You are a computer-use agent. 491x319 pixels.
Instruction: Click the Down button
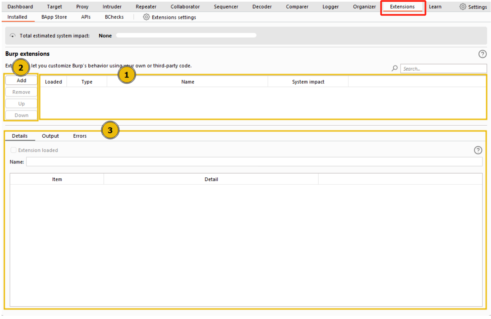coord(21,115)
